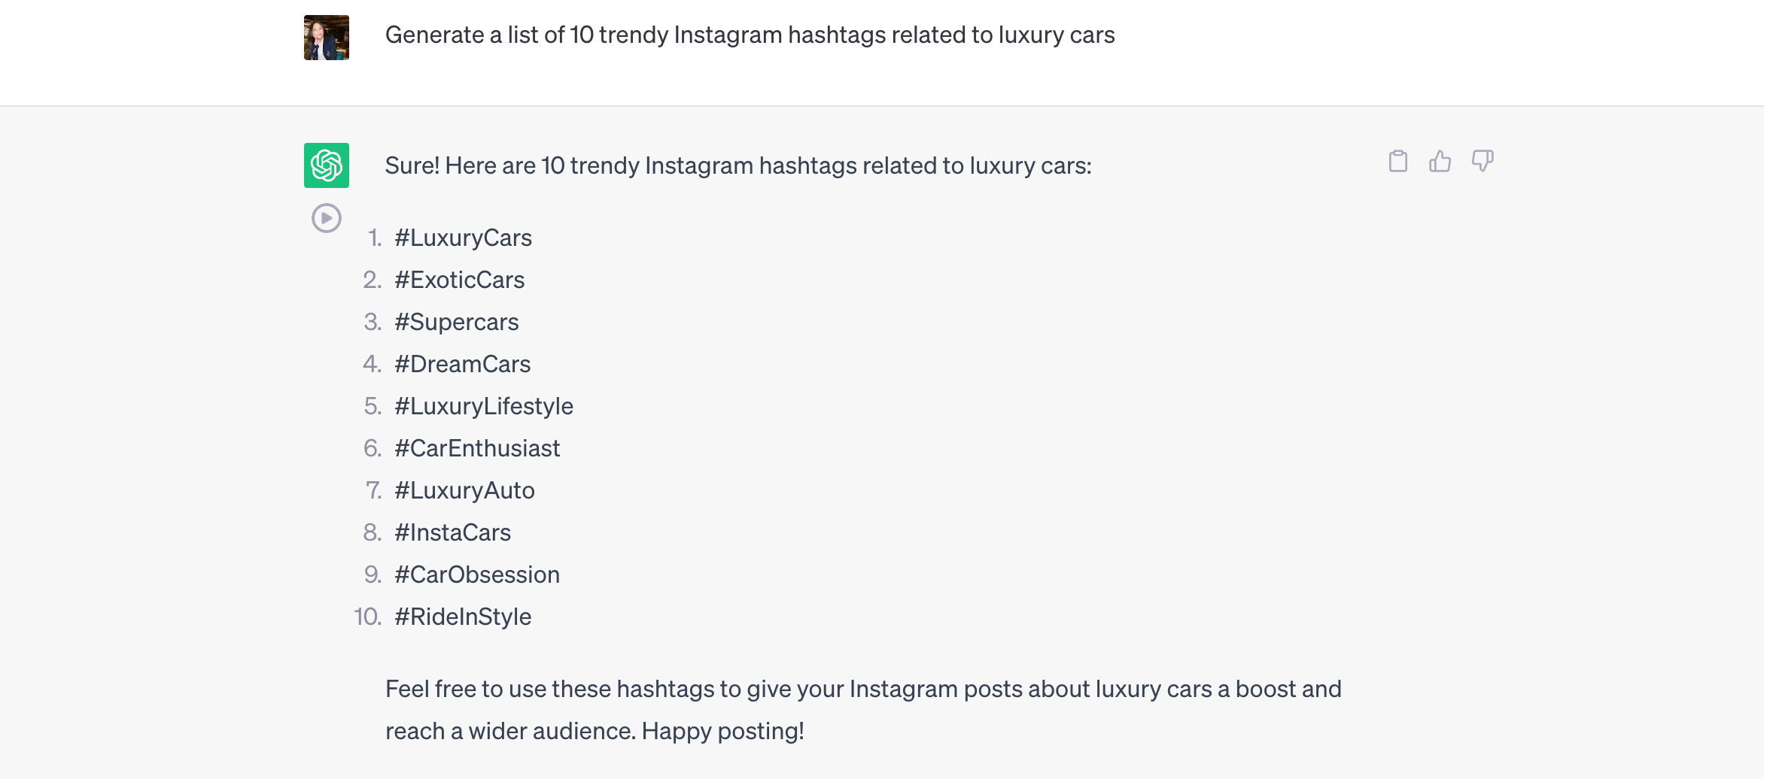Click the #DreamCars hashtag
Screen dimensions: 1770x779
[x=462, y=364]
